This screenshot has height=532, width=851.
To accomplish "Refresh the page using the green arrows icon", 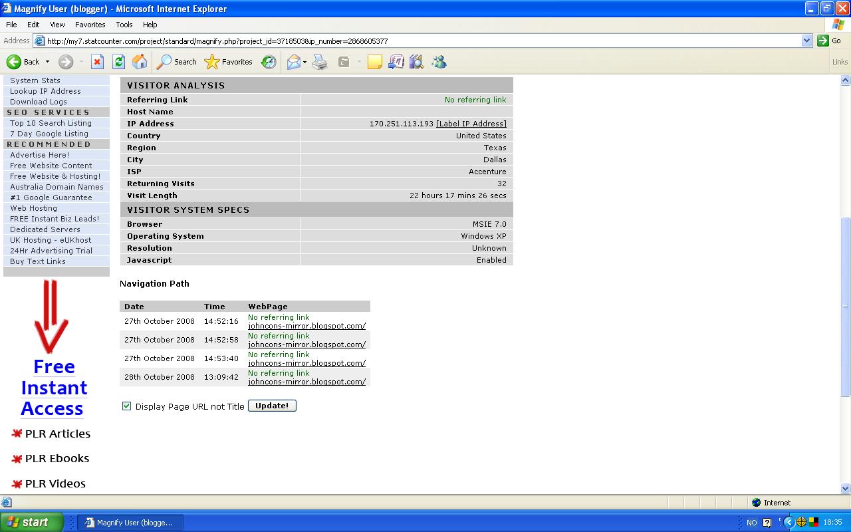I will [118, 62].
